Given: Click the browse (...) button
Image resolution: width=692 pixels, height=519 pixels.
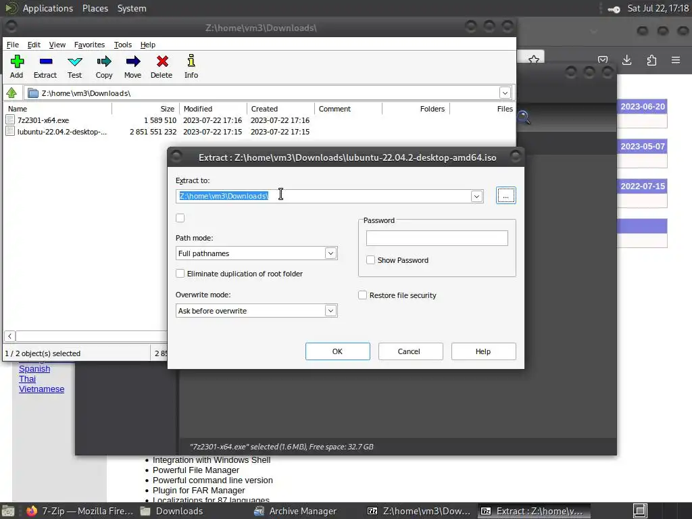Looking at the screenshot, I should 505,195.
